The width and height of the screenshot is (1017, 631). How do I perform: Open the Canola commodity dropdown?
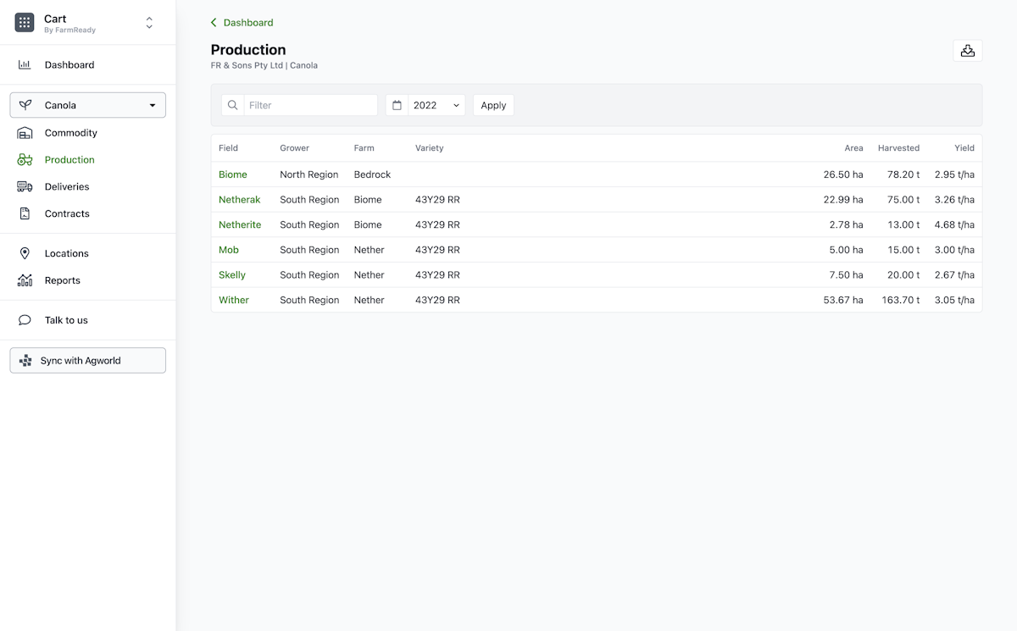[87, 105]
